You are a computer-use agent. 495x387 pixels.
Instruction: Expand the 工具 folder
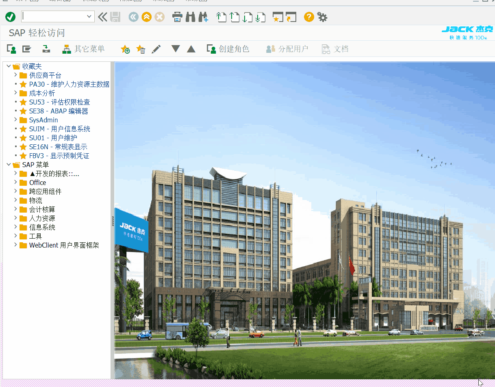point(15,236)
